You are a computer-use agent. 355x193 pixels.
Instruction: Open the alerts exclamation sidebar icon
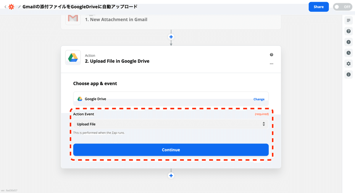pyautogui.click(x=348, y=42)
